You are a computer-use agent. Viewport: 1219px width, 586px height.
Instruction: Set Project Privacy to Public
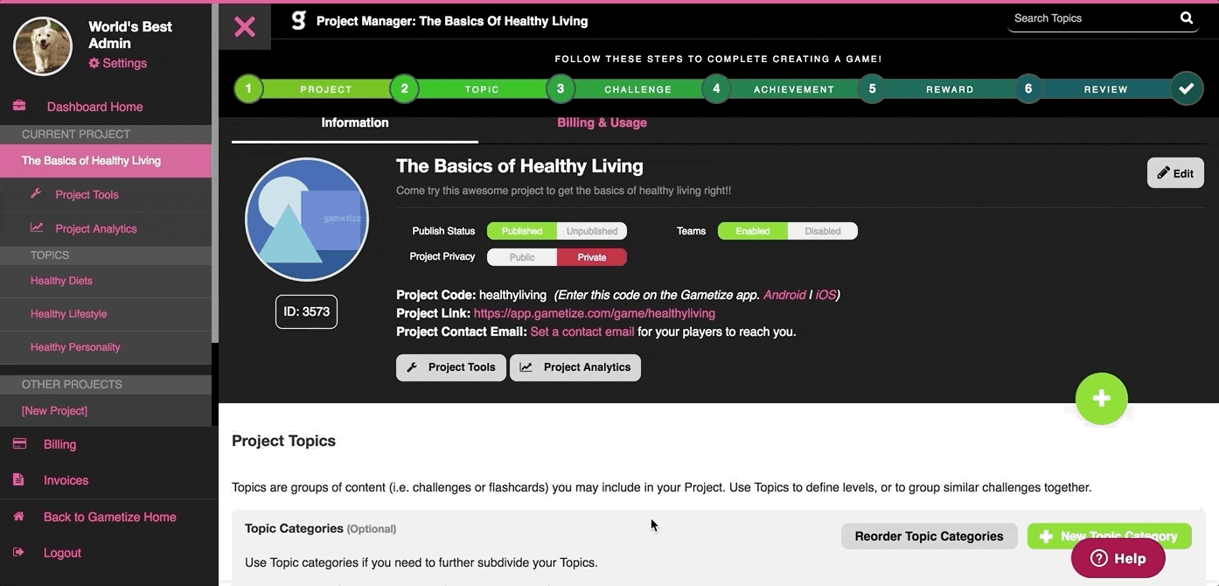[x=522, y=257]
